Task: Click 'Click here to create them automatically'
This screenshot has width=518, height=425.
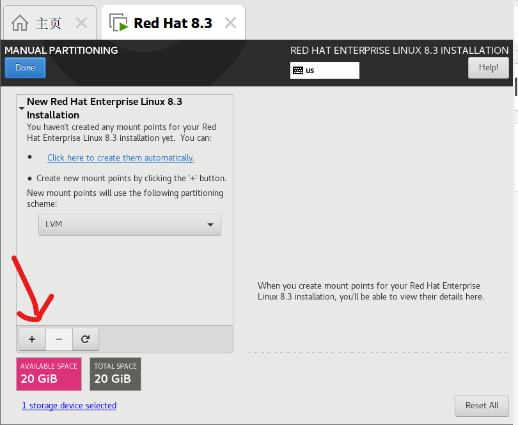Action: (x=120, y=157)
